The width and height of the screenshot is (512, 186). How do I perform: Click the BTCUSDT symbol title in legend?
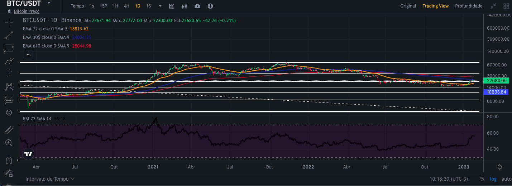[35, 20]
